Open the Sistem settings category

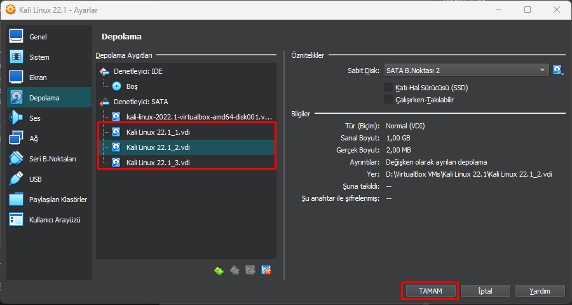coord(49,57)
